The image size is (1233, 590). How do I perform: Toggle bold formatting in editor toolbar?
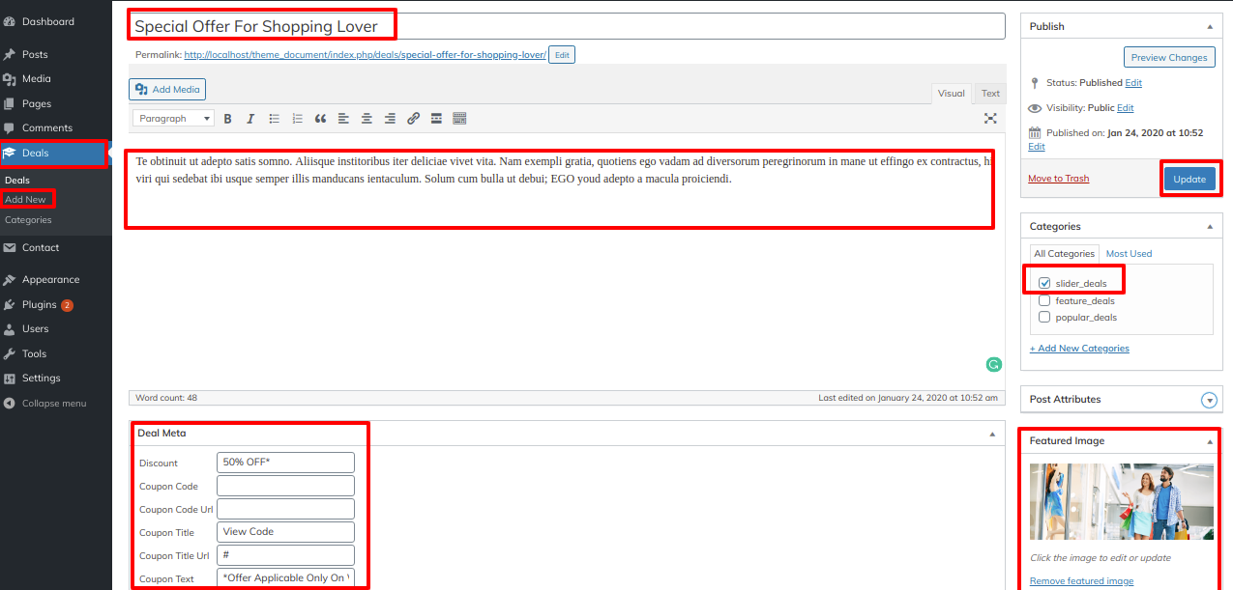228,119
